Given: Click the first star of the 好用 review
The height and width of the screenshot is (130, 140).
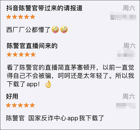Looking at the screenshot, I should (8, 105).
